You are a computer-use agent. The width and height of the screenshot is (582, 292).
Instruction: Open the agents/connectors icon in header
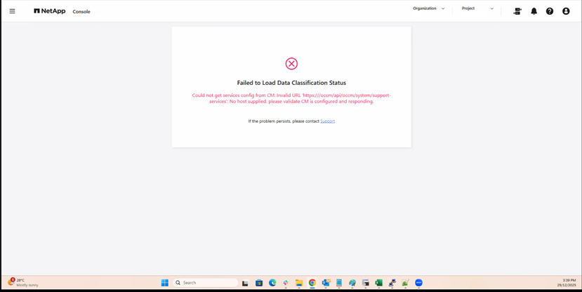coord(517,11)
